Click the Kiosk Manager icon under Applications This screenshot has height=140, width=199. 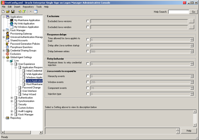point(8,30)
